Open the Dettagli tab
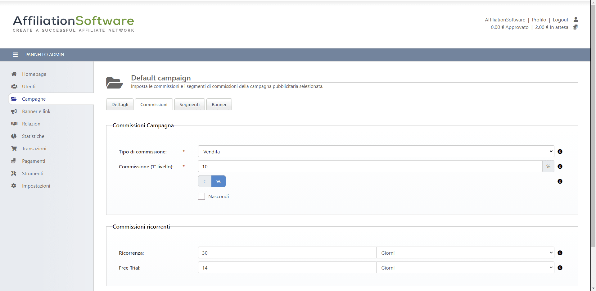Image resolution: width=596 pixels, height=291 pixels. pos(120,105)
